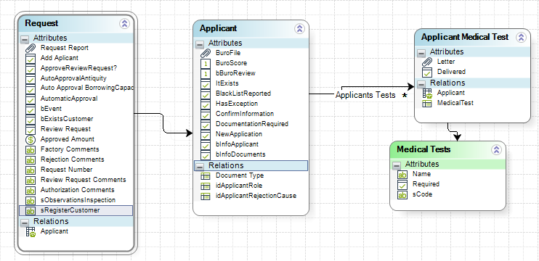The image size is (539, 261).
Task: Click the boolean icon beside ItExists
Action: [206, 83]
